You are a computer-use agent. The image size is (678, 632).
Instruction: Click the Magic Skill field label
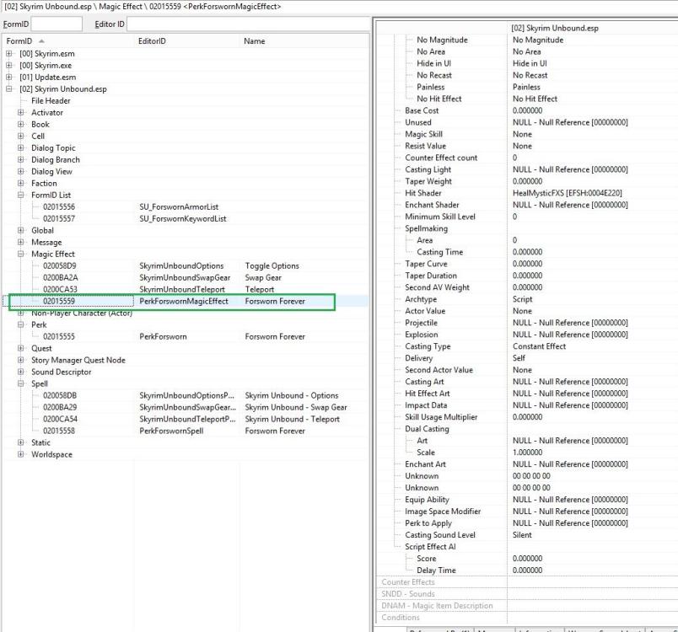(x=423, y=134)
